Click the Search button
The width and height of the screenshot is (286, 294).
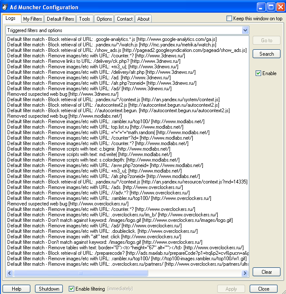(267, 54)
